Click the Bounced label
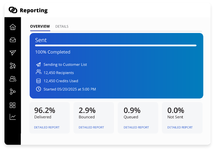 click(87, 117)
